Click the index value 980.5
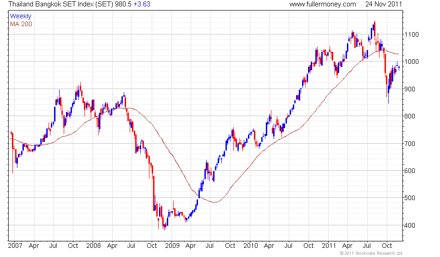The image size is (440, 257). (x=123, y=4)
